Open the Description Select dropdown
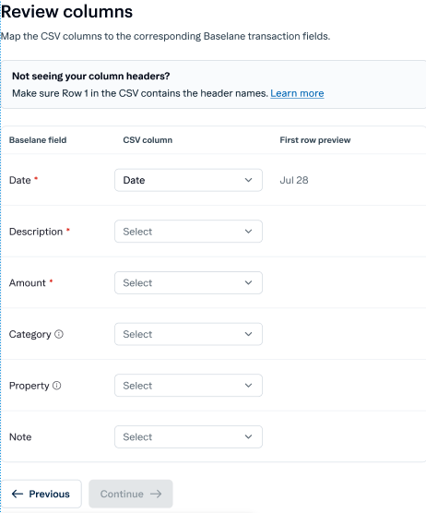Viewport: 426px width, 513px height. pos(188,232)
